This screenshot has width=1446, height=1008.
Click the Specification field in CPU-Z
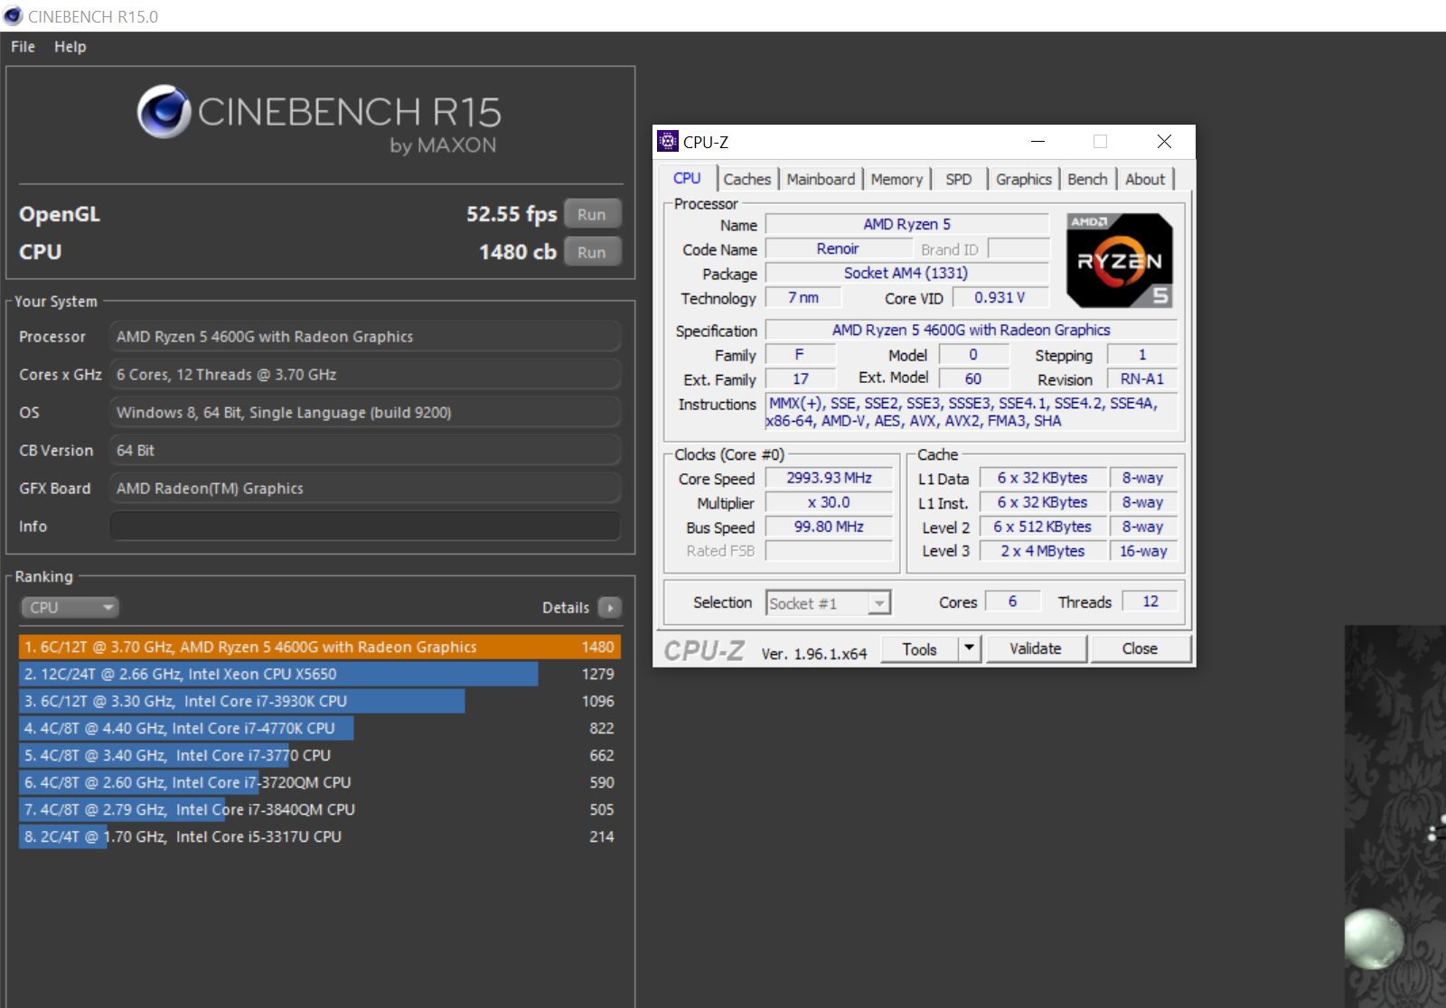pos(972,330)
